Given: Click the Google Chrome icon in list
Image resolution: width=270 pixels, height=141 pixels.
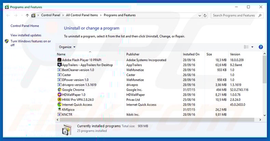Looking at the screenshot, I should click(x=59, y=90).
